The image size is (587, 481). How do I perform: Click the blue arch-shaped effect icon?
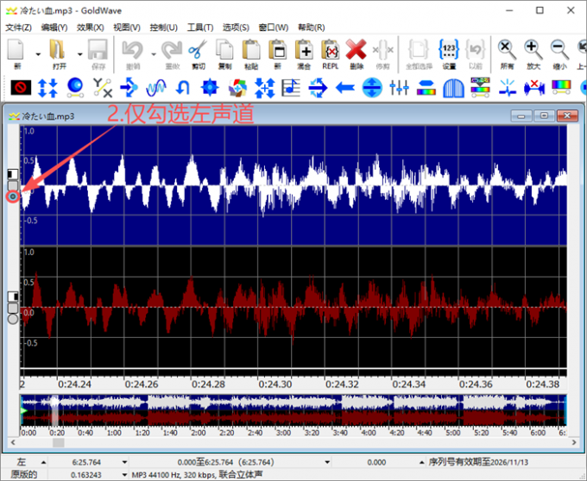[453, 88]
